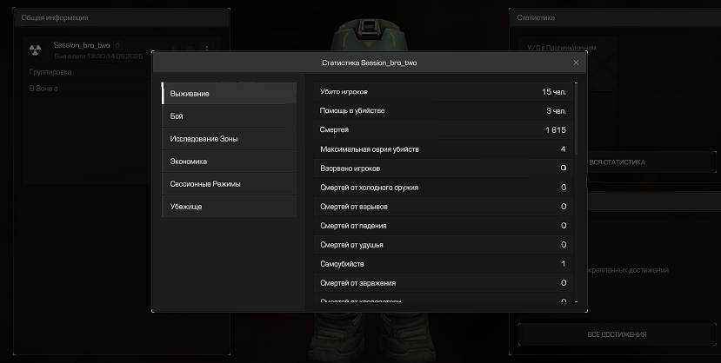Select the Самоубийств stat row
This screenshot has height=363, width=721.
(443, 263)
